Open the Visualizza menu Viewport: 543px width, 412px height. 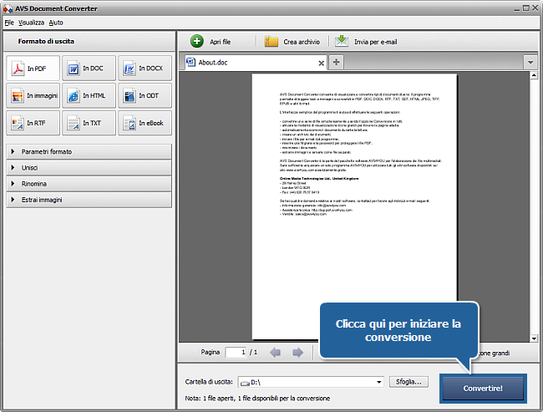click(x=31, y=23)
